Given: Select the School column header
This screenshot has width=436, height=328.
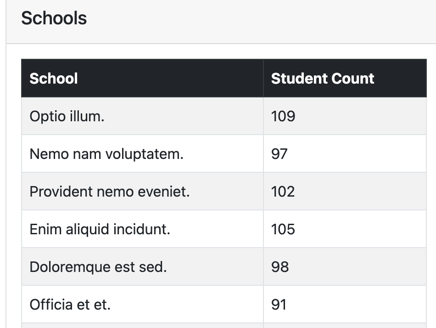Looking at the screenshot, I should click(142, 78).
